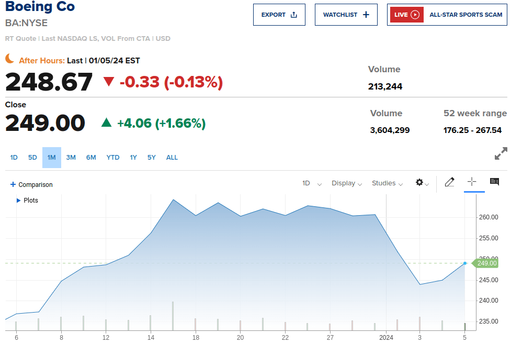This screenshot has width=511, height=344.
Task: Open the 1D interval dropdown
Action: click(x=312, y=183)
